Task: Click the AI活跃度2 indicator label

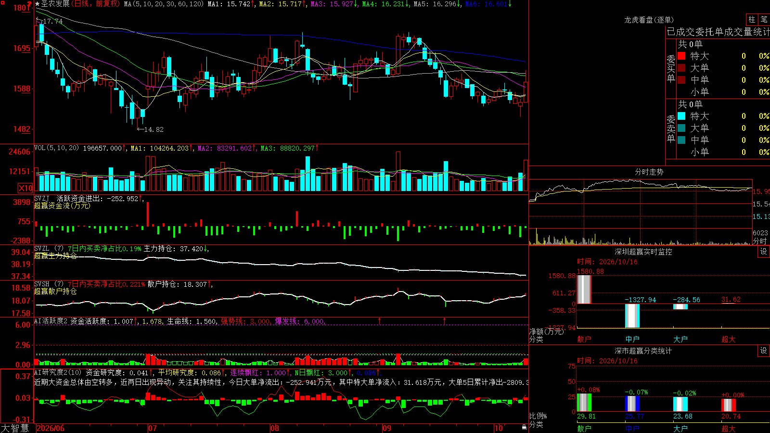Action: click(51, 321)
